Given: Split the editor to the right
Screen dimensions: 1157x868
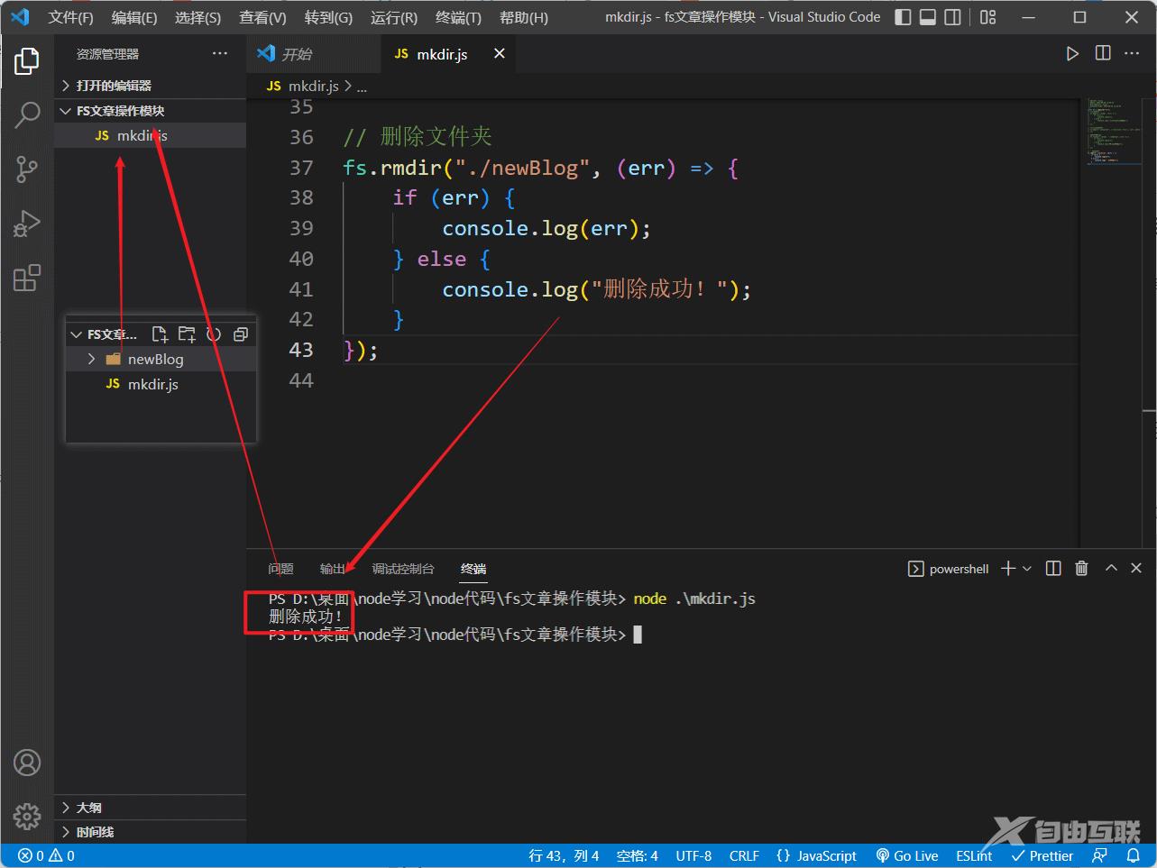Looking at the screenshot, I should pyautogui.click(x=1103, y=53).
